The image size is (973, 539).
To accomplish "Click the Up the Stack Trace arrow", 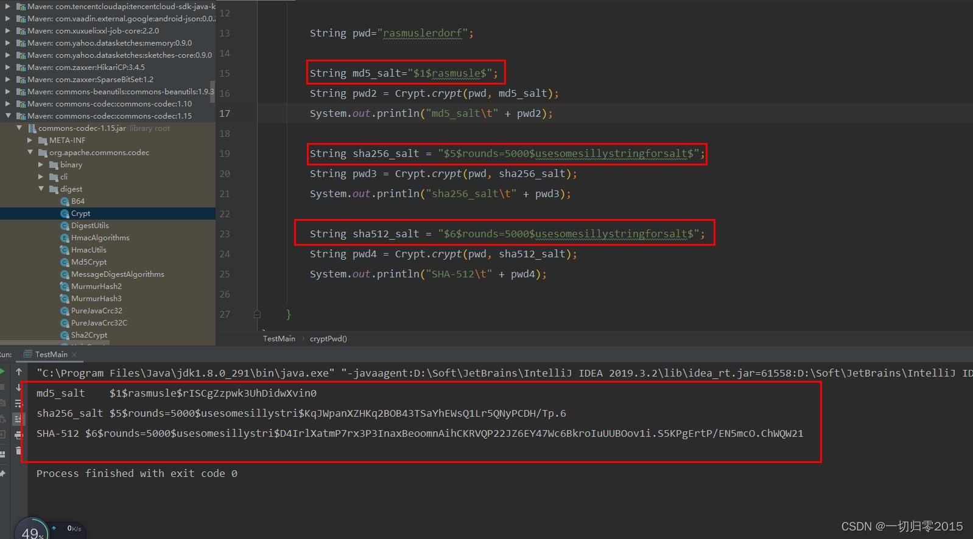I will [19, 371].
